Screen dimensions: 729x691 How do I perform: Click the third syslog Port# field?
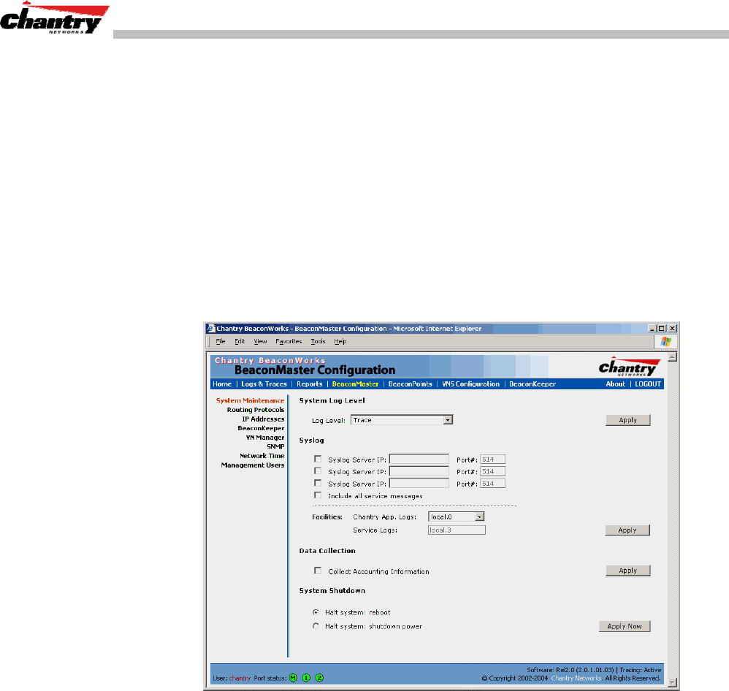[x=492, y=484]
